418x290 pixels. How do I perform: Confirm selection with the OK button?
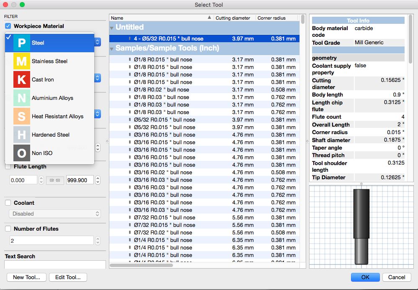tap(365, 277)
